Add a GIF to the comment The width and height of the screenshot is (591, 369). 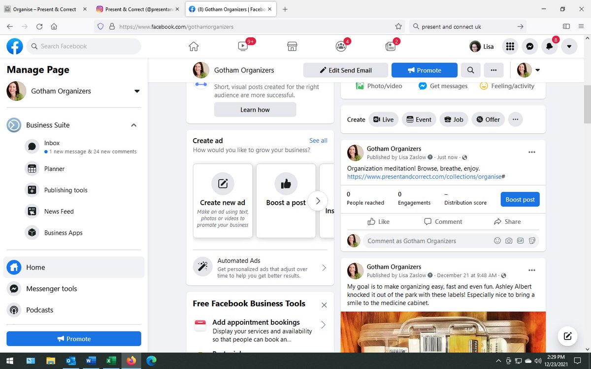click(x=520, y=241)
